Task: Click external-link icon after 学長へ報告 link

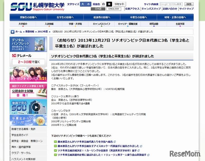Action: (x=115, y=142)
